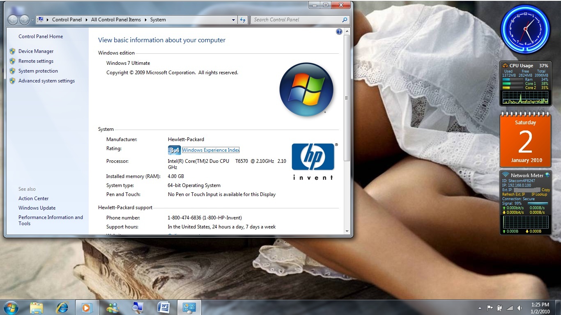Click the Core 1 usage bar
This screenshot has height=315, width=561.
pyautogui.click(x=513, y=84)
